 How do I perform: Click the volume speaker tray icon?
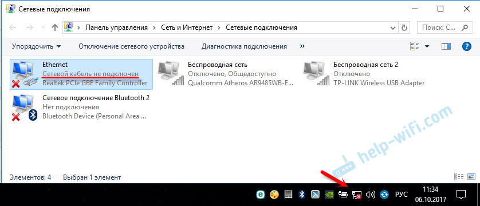pyautogui.click(x=371, y=195)
